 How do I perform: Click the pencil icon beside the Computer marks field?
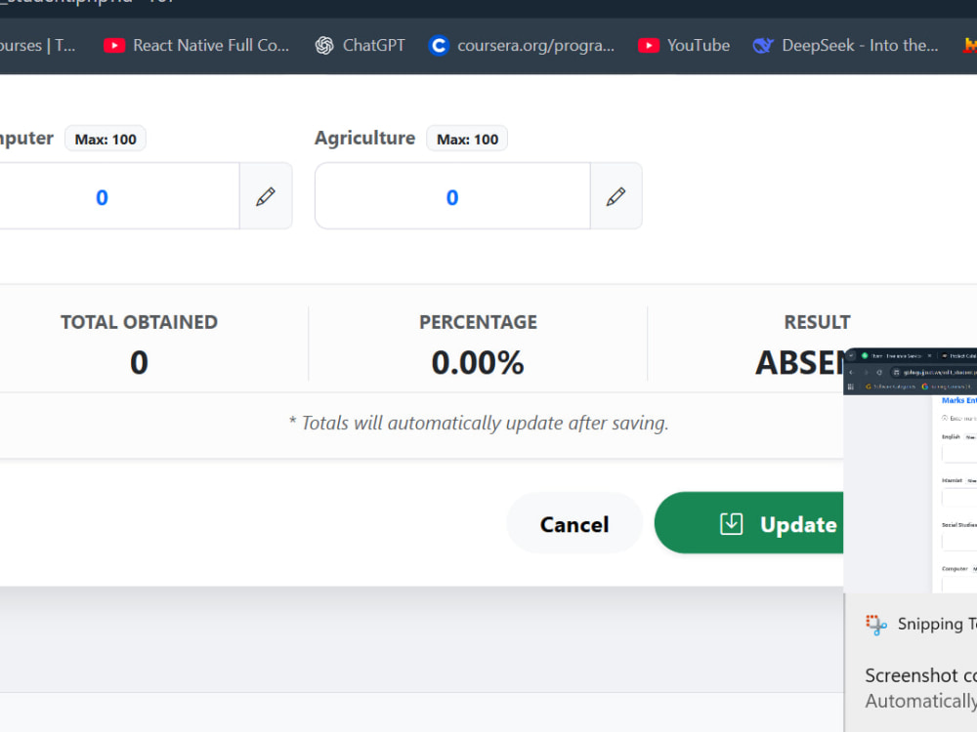point(266,197)
